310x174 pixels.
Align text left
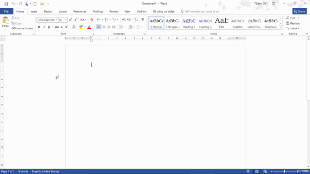tap(99, 27)
